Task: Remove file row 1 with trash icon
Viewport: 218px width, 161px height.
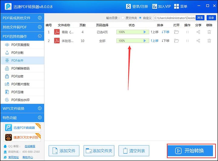Action: (x=209, y=32)
